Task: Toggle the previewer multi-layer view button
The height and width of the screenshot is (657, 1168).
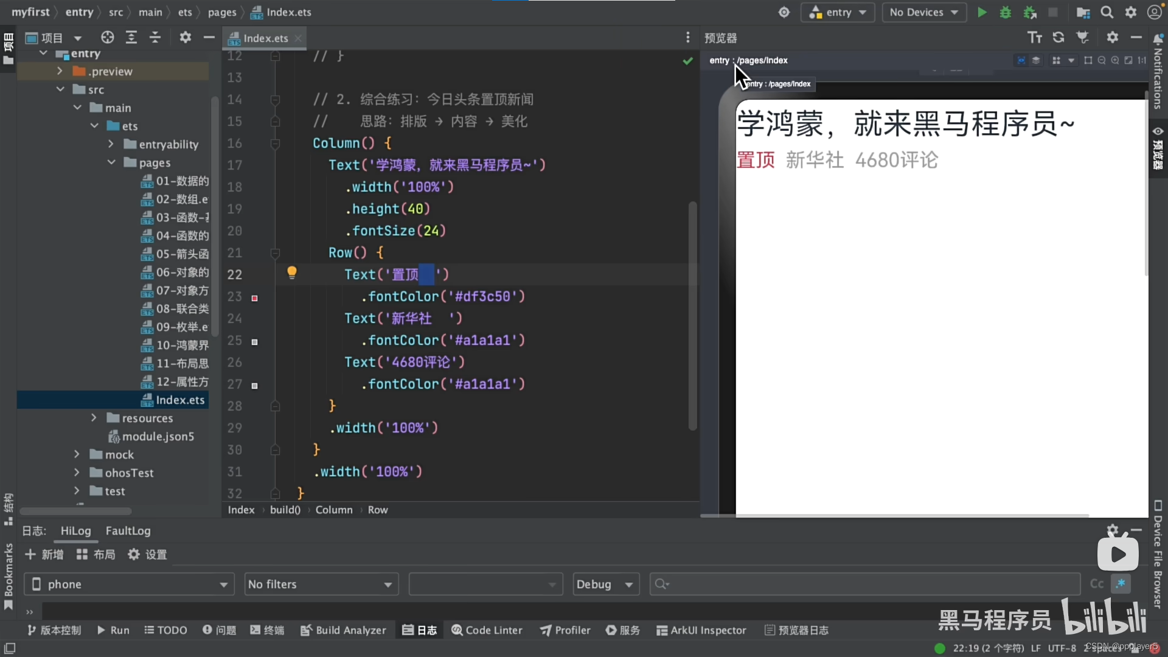Action: [1036, 60]
